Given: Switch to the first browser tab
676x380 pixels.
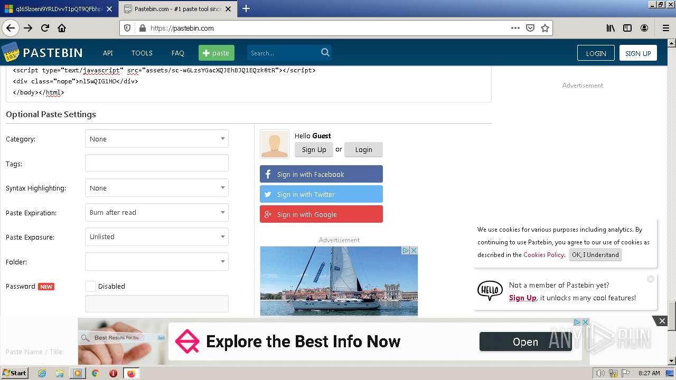Looking at the screenshot, I should click(x=59, y=9).
